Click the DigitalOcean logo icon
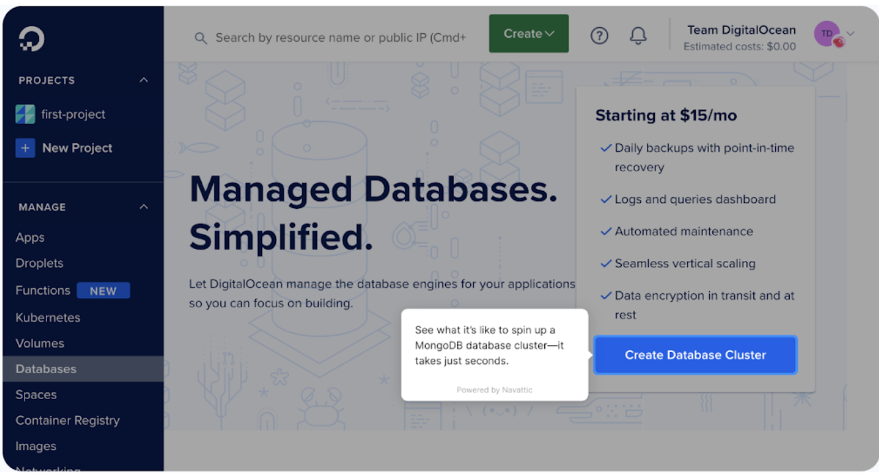 point(31,39)
